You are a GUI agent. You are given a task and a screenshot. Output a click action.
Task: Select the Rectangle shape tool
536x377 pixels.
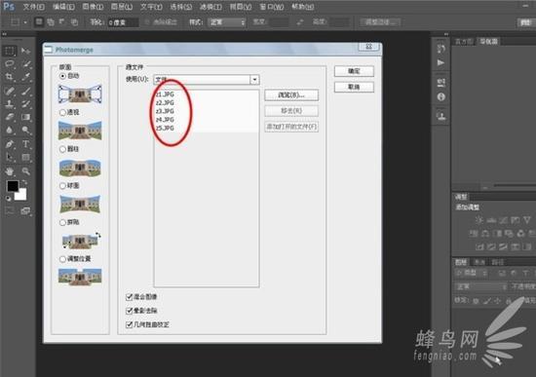pos(26,157)
